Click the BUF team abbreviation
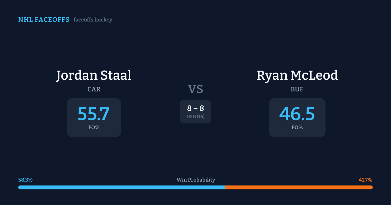Image resolution: width=391 pixels, height=205 pixels. (x=297, y=89)
